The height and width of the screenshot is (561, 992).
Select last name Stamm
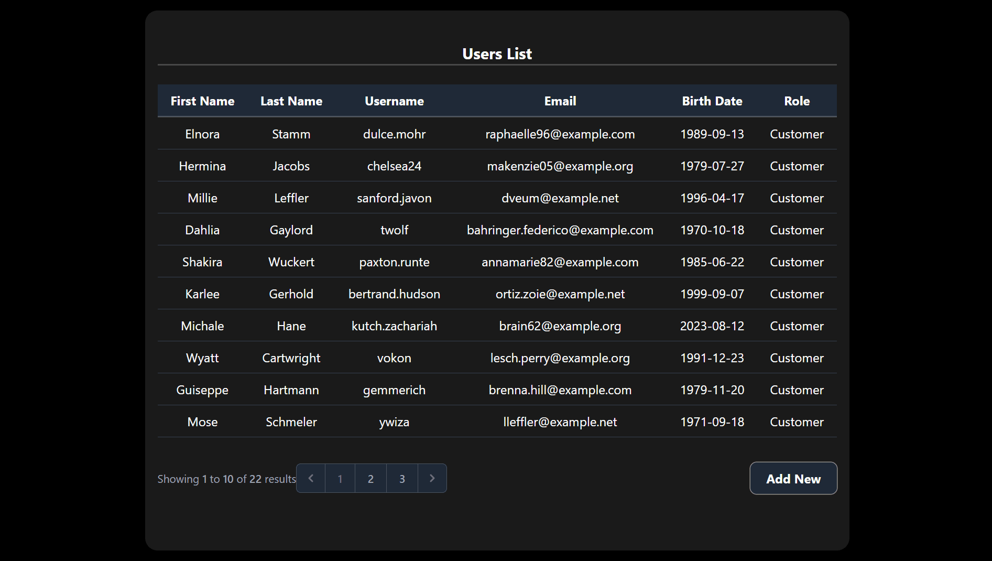pos(291,134)
